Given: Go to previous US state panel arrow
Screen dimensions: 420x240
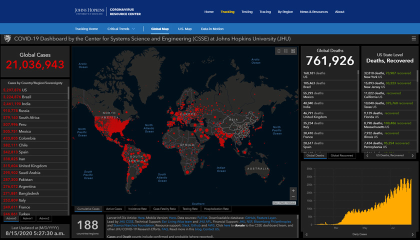Looking at the screenshot, I should 368,155.
